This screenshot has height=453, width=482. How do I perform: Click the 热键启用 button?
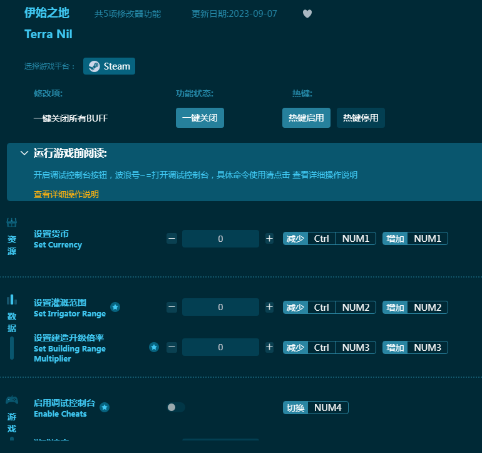click(x=306, y=118)
